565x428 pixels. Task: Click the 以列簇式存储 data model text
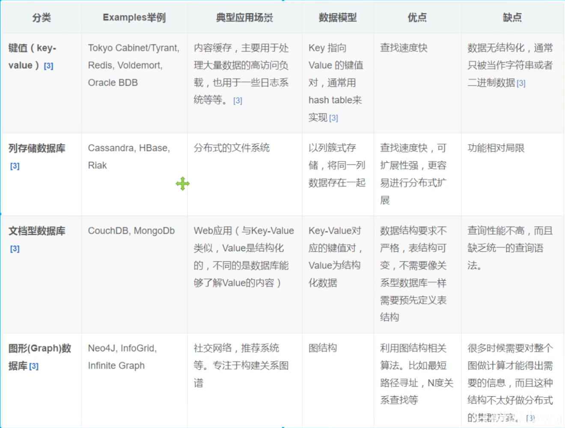[337, 165]
